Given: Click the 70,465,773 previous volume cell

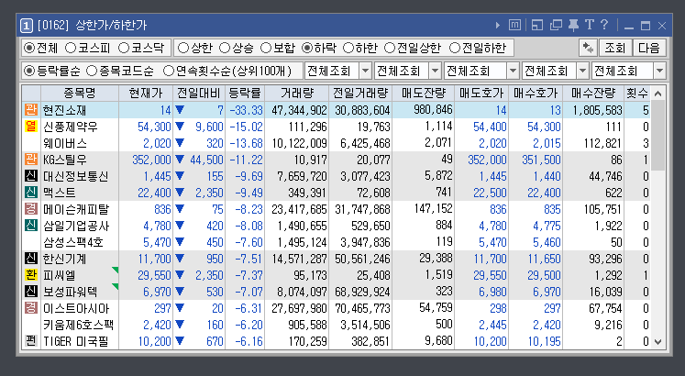Looking at the screenshot, I should pyautogui.click(x=362, y=308).
